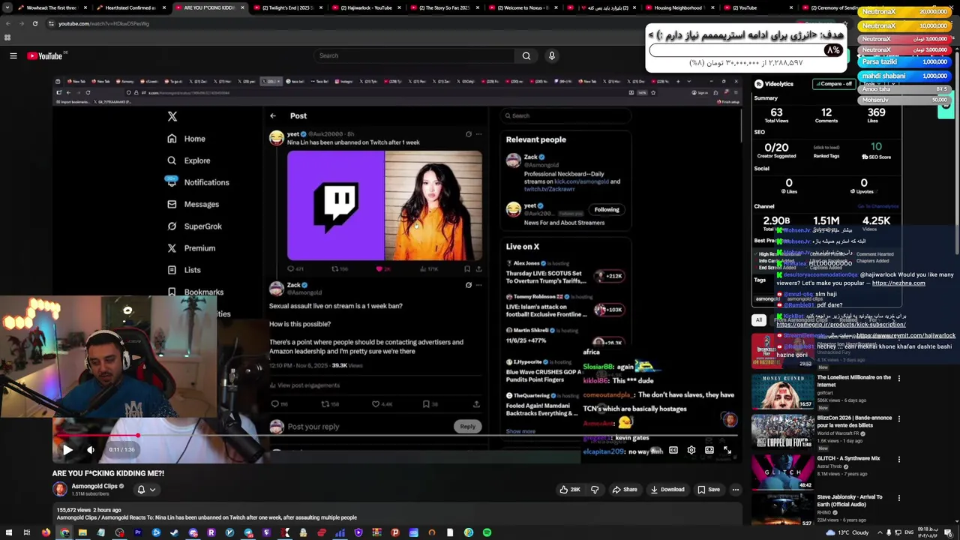Click the ENG language indicator
Viewport: 960px width, 540px height.
(x=910, y=532)
